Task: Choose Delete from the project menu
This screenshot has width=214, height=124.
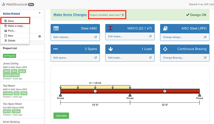Action: [15, 41]
